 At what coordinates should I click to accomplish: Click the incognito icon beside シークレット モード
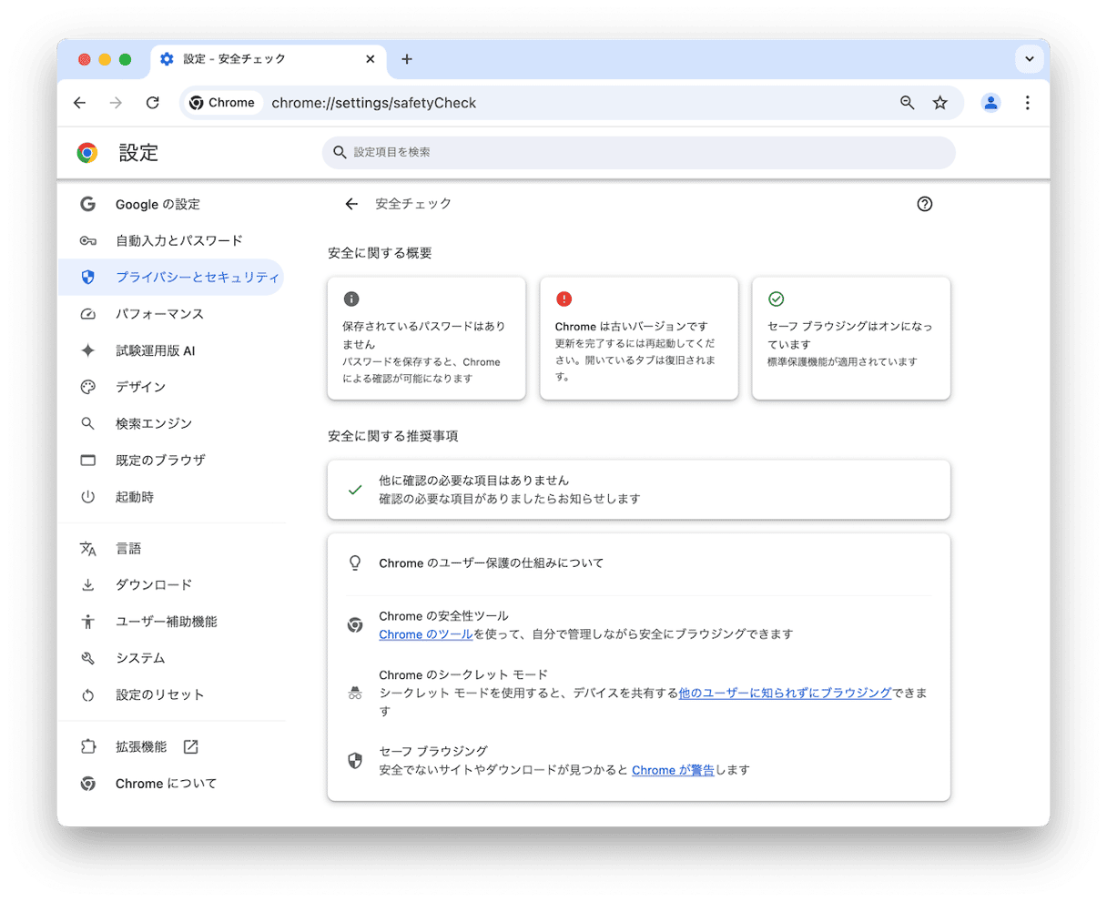355,694
